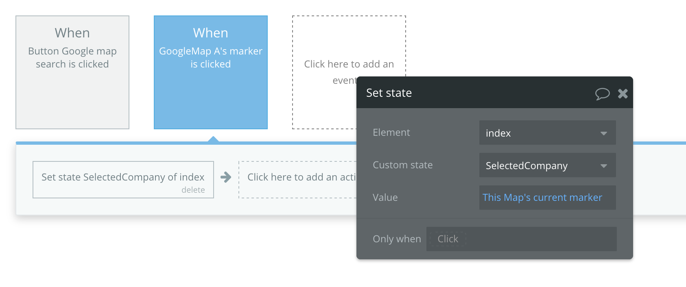Click the comment speech bubble icon
Viewport: 686px width, 287px height.
602,93
